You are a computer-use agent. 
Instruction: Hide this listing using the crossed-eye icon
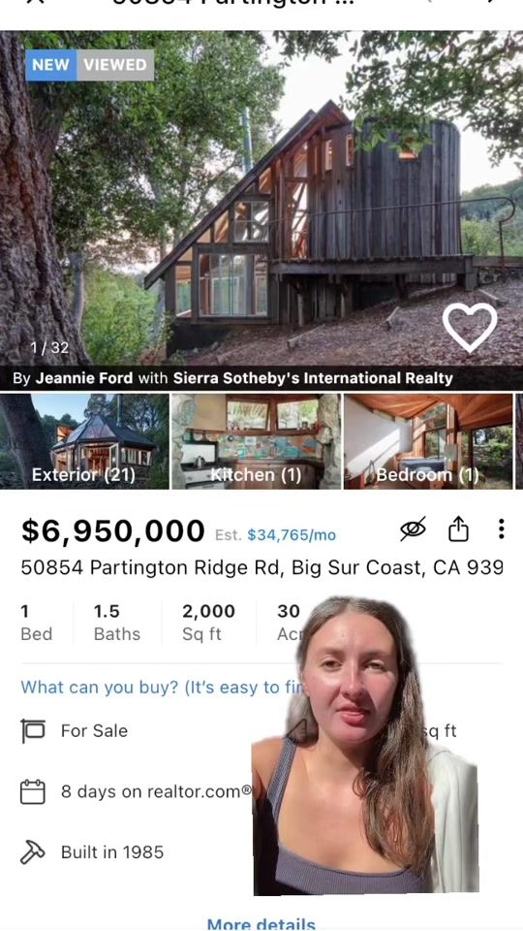[x=414, y=528]
